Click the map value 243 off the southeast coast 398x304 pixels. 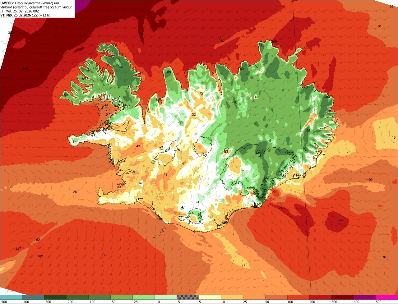coord(282,208)
